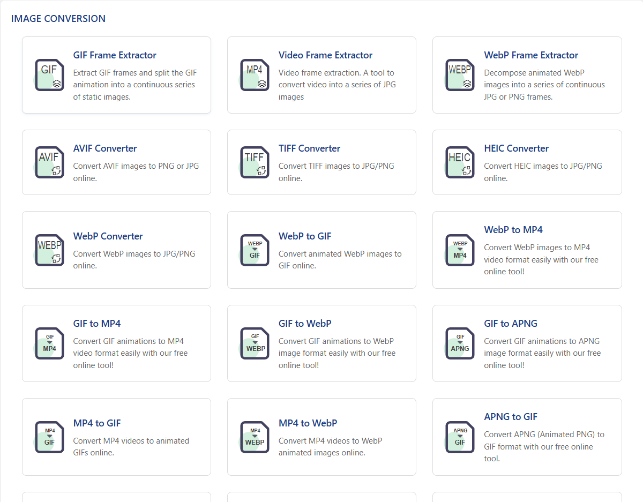Open the GIF to MP4 title

97,324
